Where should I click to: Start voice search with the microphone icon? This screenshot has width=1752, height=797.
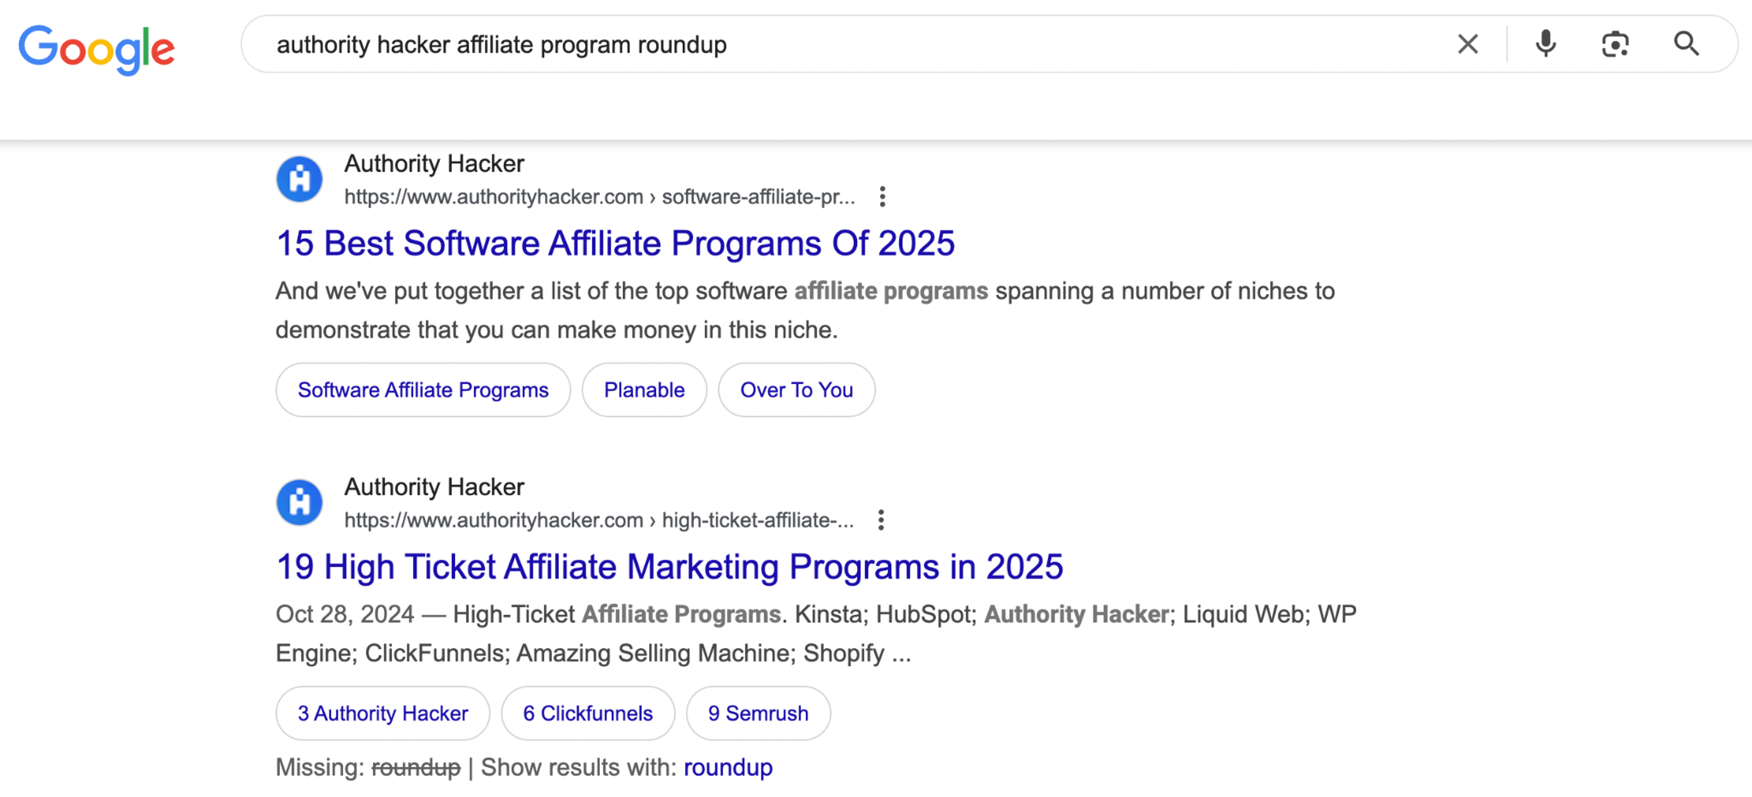click(x=1545, y=44)
